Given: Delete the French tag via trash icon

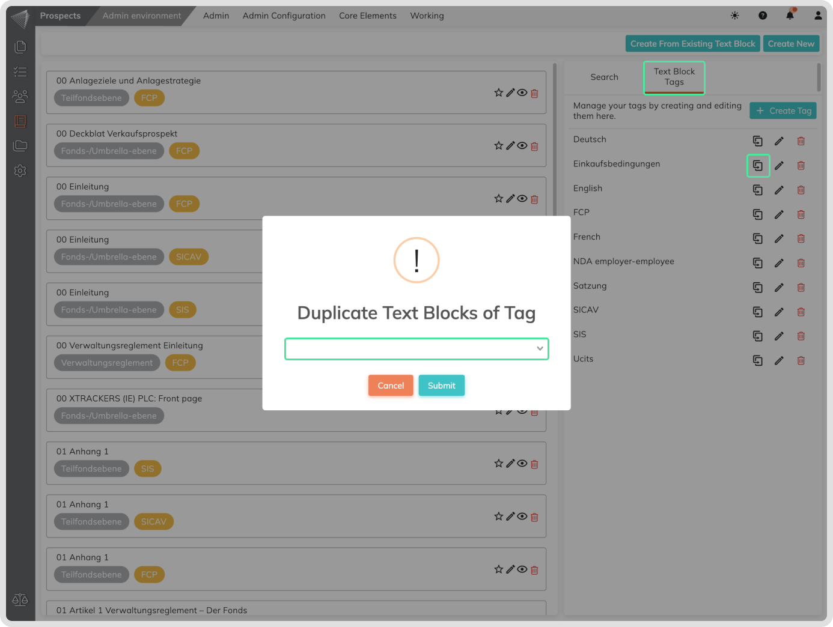Looking at the screenshot, I should pos(801,238).
